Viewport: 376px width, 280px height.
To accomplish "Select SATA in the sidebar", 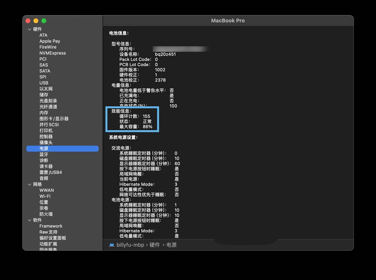I will click(45, 71).
